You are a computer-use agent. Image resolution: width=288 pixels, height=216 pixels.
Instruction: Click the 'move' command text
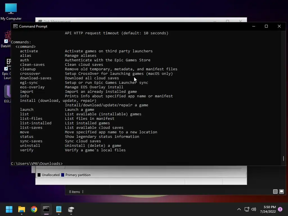pyautogui.click(x=24, y=132)
